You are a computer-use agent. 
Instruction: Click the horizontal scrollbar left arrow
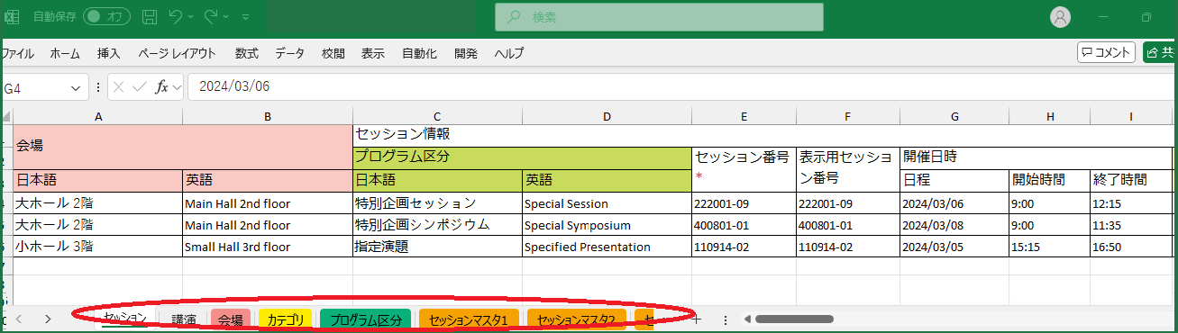(x=747, y=319)
